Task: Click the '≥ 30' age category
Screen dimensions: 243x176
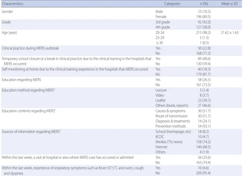Action: click(159, 43)
